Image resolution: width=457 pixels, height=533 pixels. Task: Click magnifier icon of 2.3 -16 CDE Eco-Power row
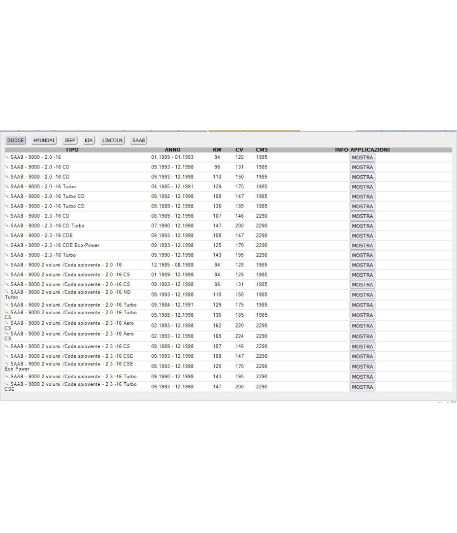click(x=7, y=245)
